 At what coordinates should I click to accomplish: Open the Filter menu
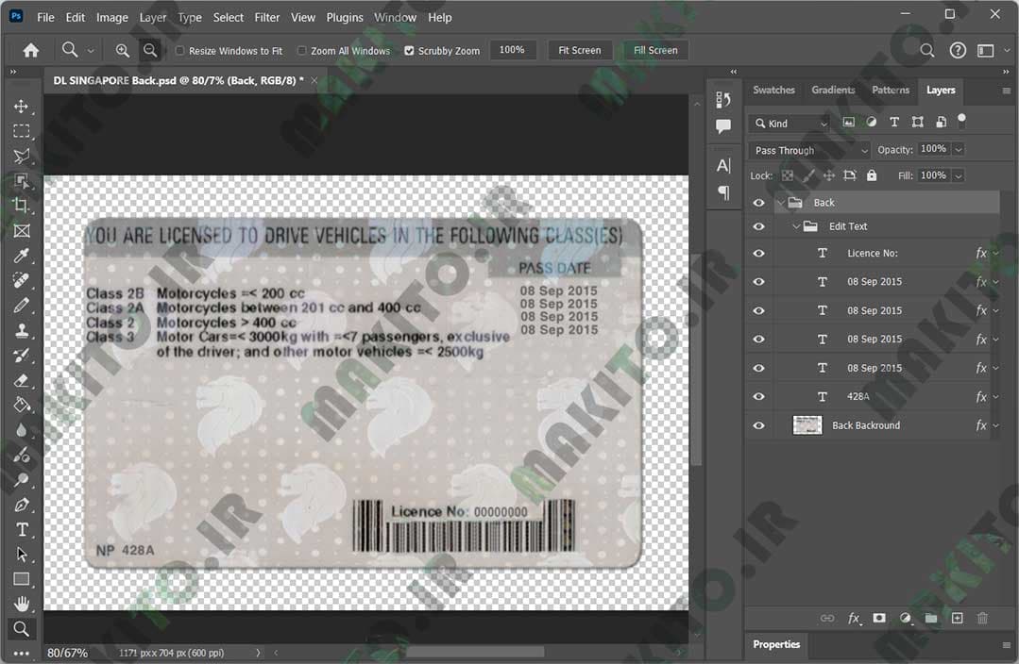click(266, 18)
